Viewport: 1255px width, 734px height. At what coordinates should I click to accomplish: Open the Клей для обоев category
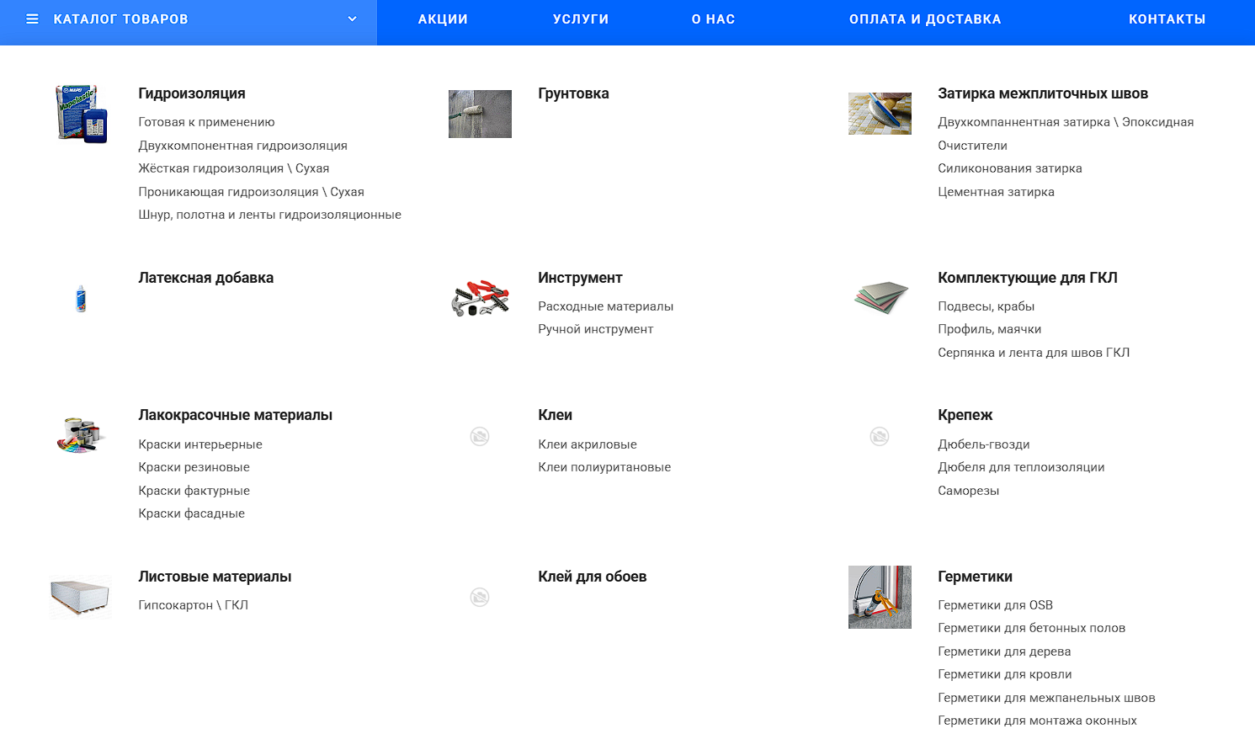point(593,577)
